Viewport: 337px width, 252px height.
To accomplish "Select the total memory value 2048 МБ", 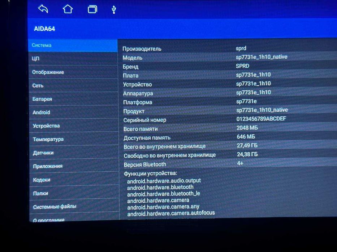I will pos(247,128).
